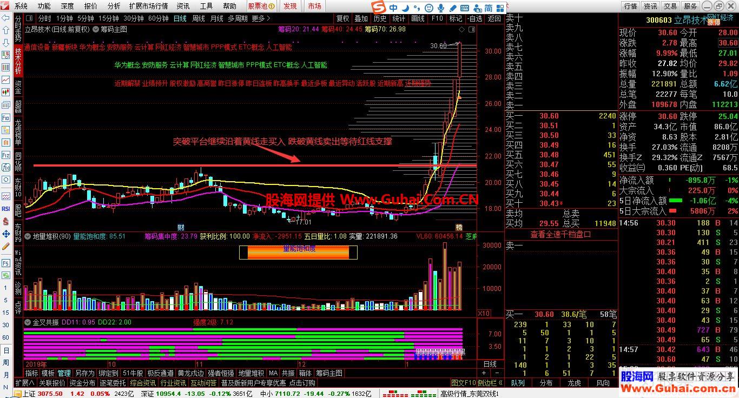Click the back arrow icon in left sidebar
739x398 pixels.
[x=5, y=17]
